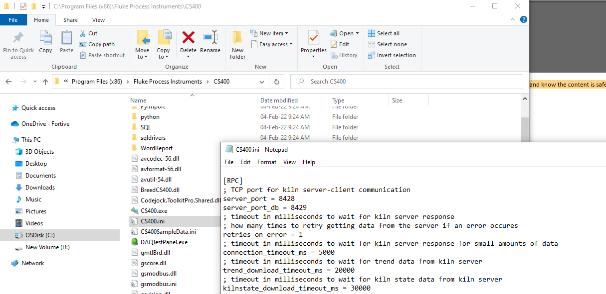Click Fluke Process Instruments breadcrumb
The image size is (606, 294).
coord(168,82)
